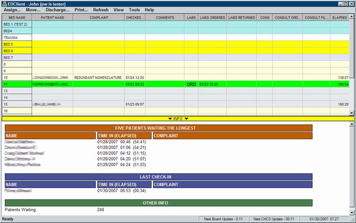
Task: Select the TRAUMA bed row
Action: click(176, 38)
